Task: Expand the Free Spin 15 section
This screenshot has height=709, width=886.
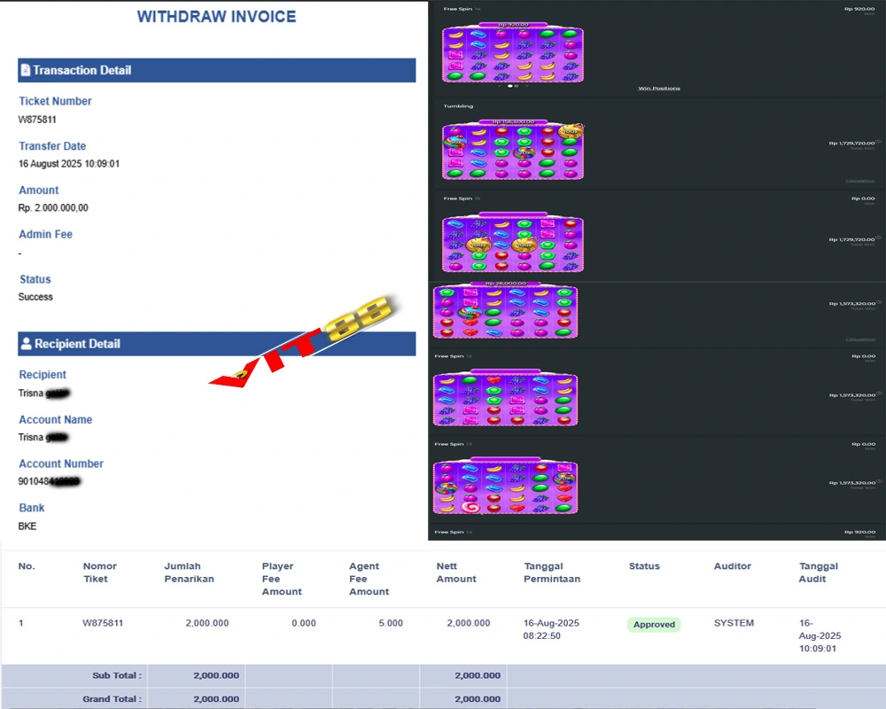Action: [x=462, y=199]
